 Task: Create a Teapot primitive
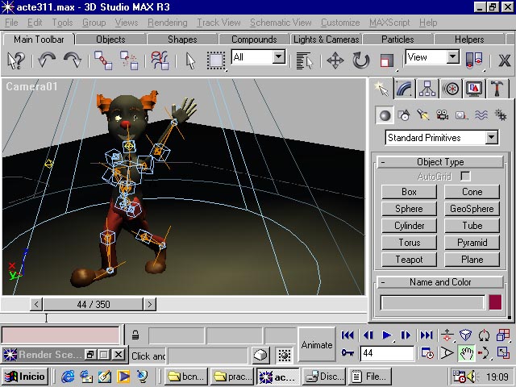(409, 260)
